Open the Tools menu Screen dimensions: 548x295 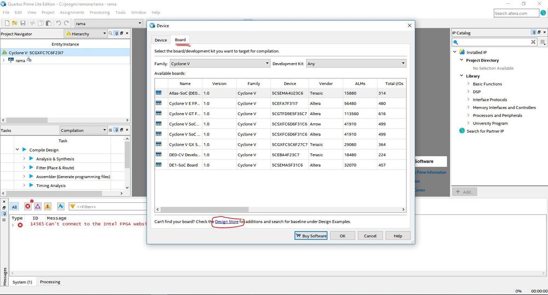[x=120, y=12]
